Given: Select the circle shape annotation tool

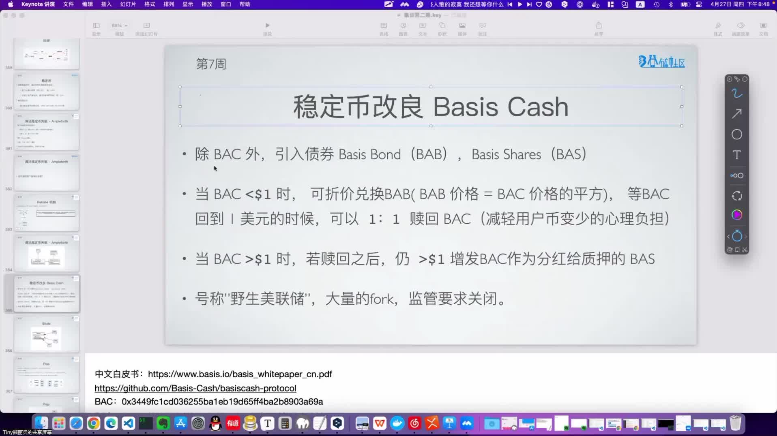Looking at the screenshot, I should pyautogui.click(x=736, y=135).
